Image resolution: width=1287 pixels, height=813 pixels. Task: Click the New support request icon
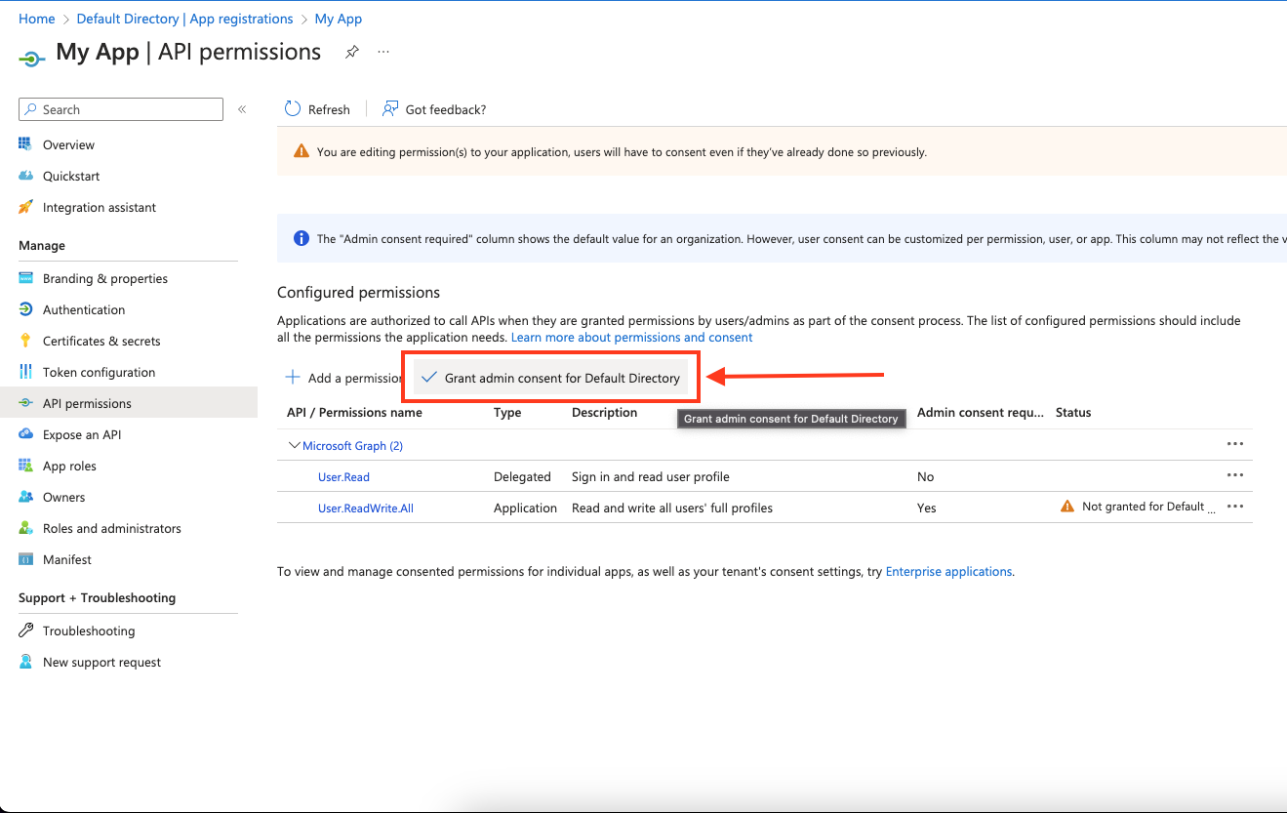click(25, 662)
